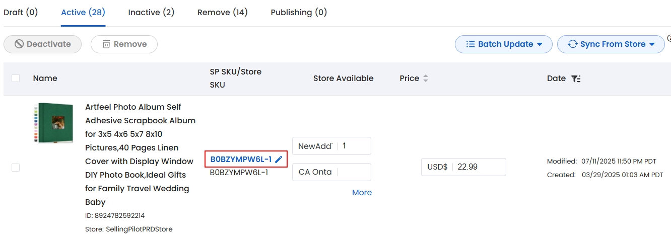671x238 pixels.
Task: Click the help icon at top right corner
Action: pyautogui.click(x=669, y=38)
